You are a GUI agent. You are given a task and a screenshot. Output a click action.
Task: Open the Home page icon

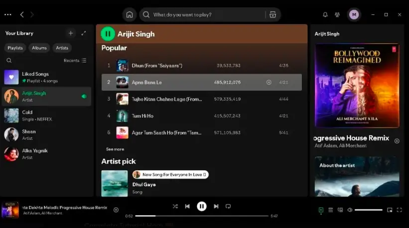[x=130, y=14]
